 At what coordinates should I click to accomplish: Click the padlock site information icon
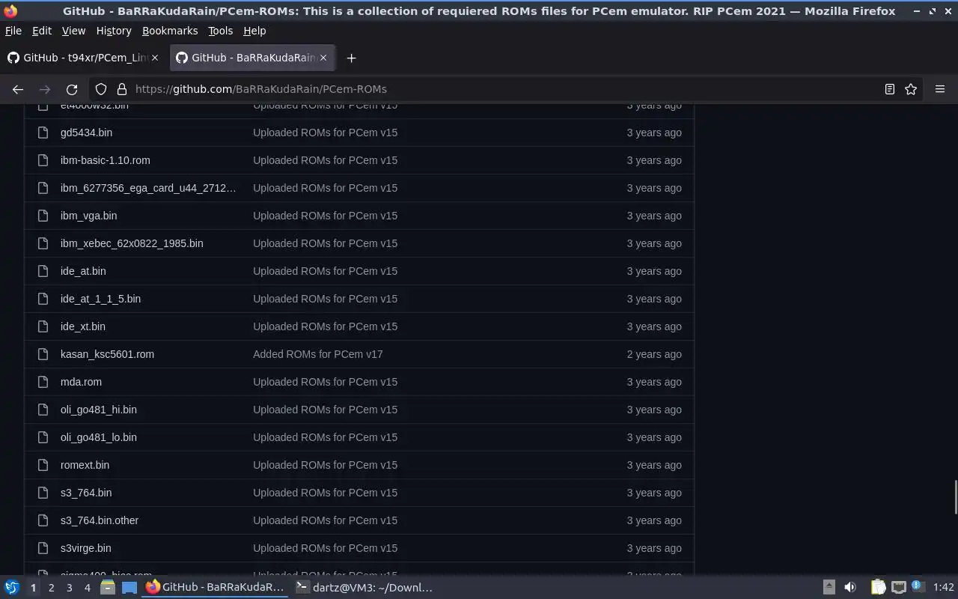click(121, 89)
